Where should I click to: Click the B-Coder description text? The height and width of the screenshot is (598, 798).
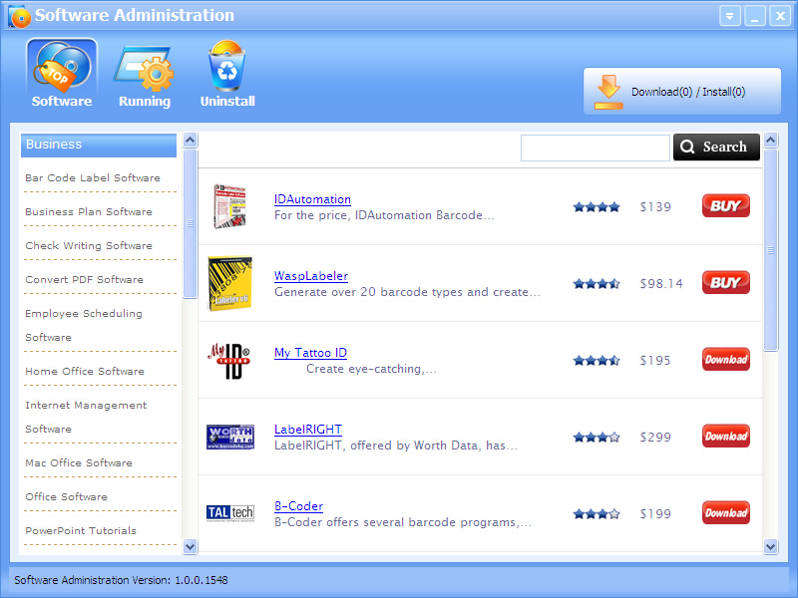coord(403,522)
